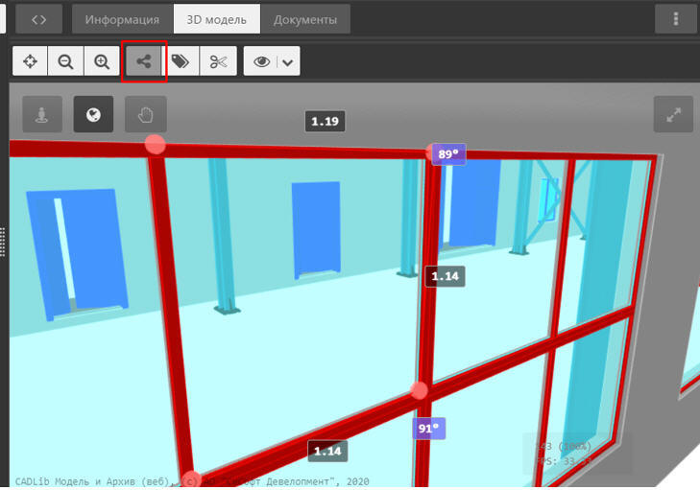Viewport: 700px width, 490px height.
Task: Select the hand pan navigation mode
Action: pos(145,115)
